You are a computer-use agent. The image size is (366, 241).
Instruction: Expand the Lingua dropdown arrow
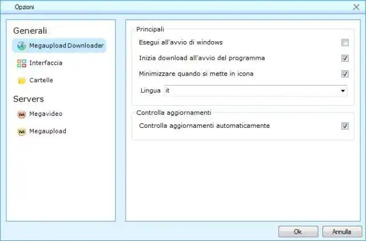coord(343,91)
